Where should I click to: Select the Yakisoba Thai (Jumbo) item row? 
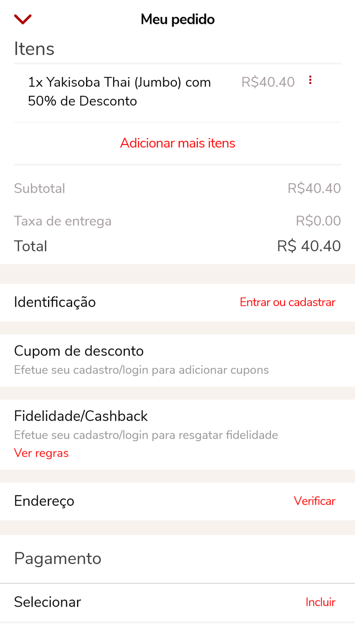(x=119, y=91)
